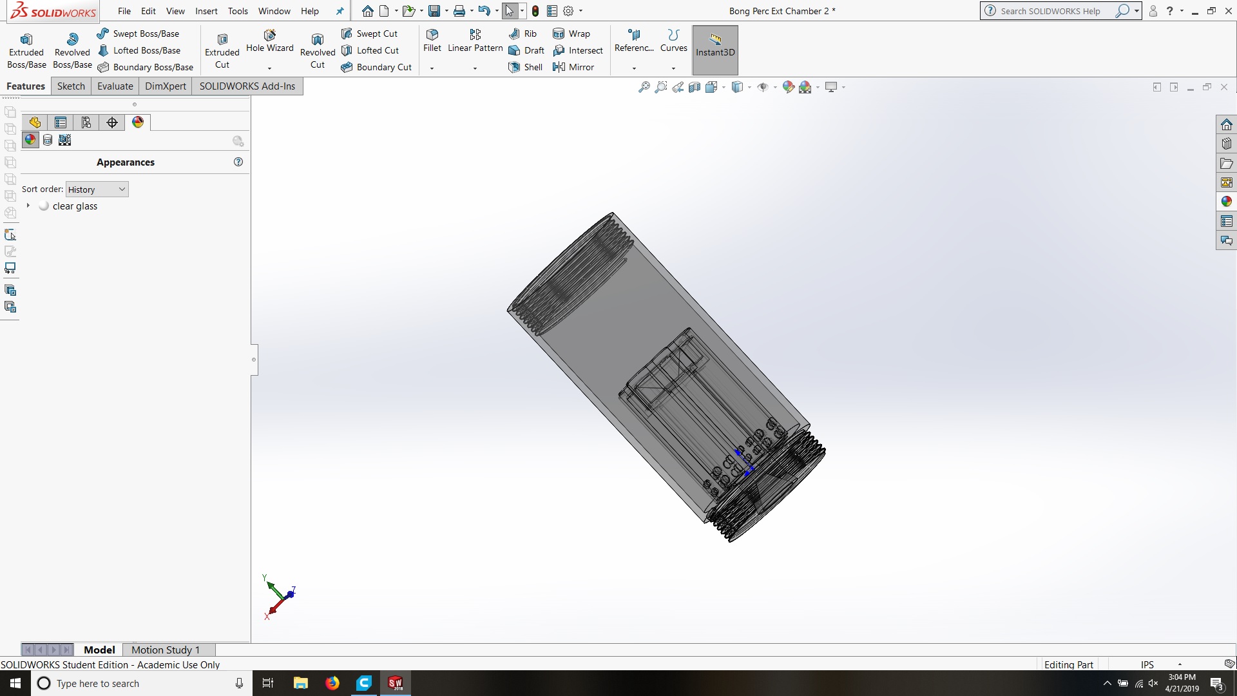This screenshot has height=696, width=1237.
Task: Open ConfigurationManager tab
Action: point(86,122)
